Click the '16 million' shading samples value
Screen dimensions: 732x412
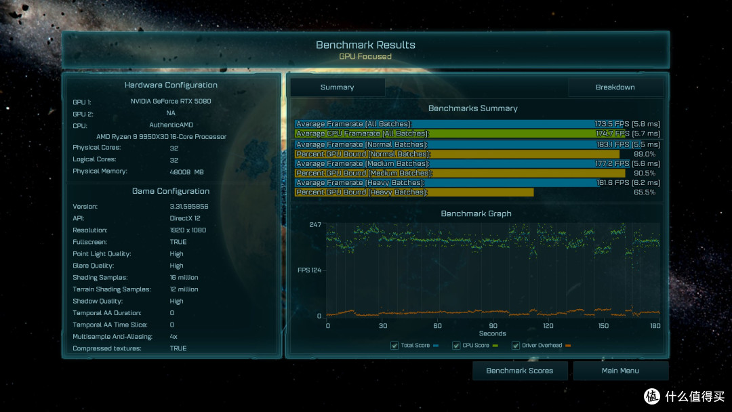[x=184, y=278]
